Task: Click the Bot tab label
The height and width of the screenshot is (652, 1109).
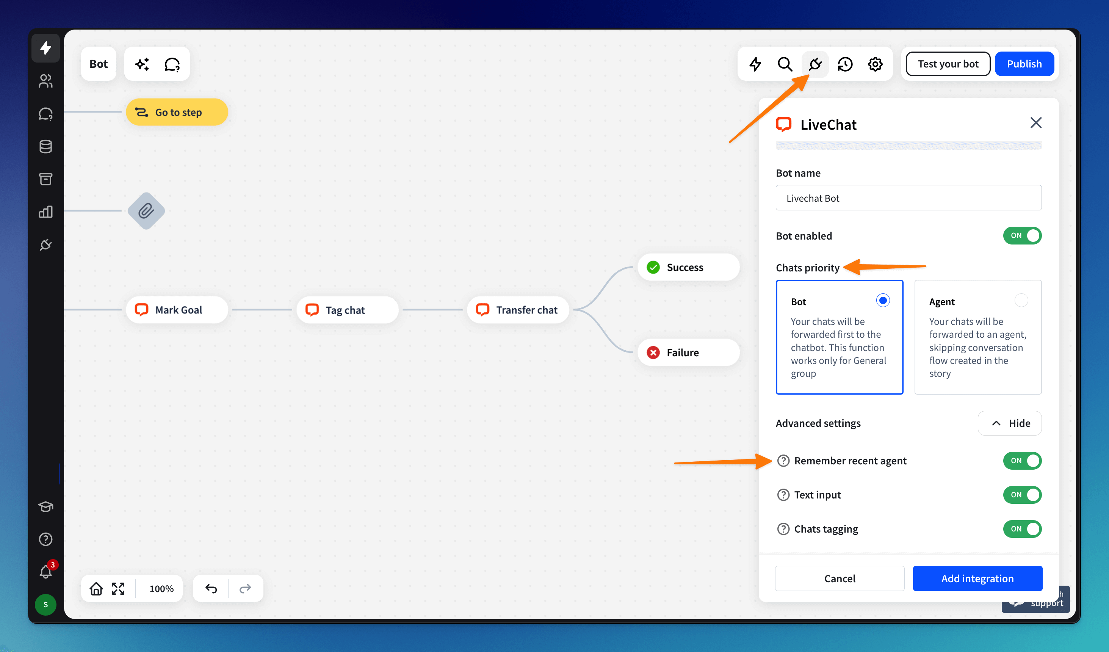Action: pos(99,64)
